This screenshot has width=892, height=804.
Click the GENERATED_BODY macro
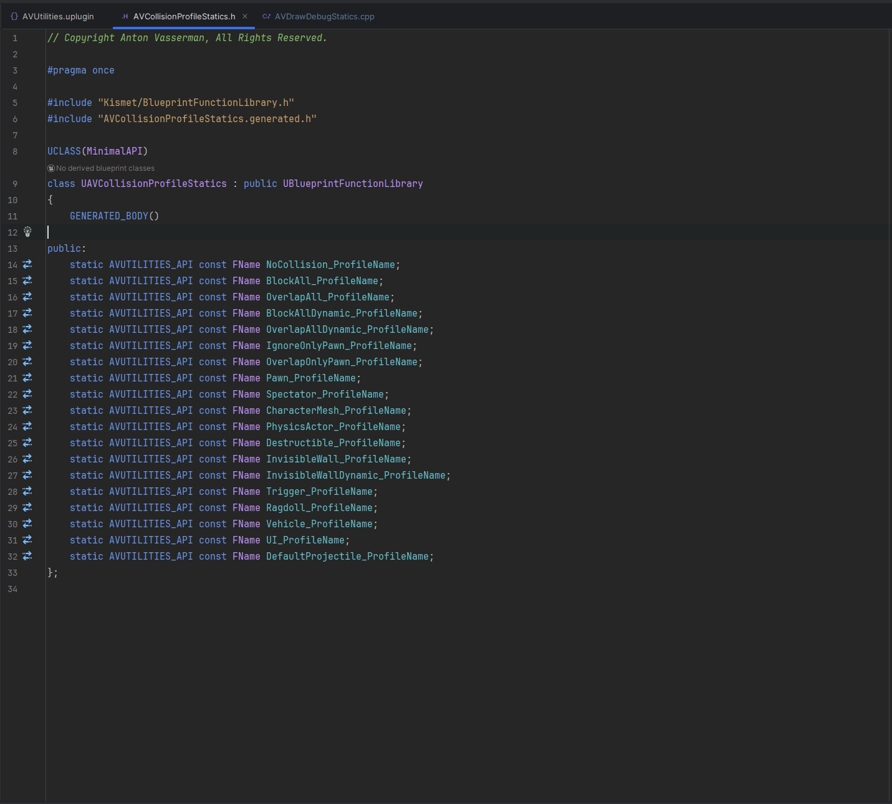tap(109, 216)
